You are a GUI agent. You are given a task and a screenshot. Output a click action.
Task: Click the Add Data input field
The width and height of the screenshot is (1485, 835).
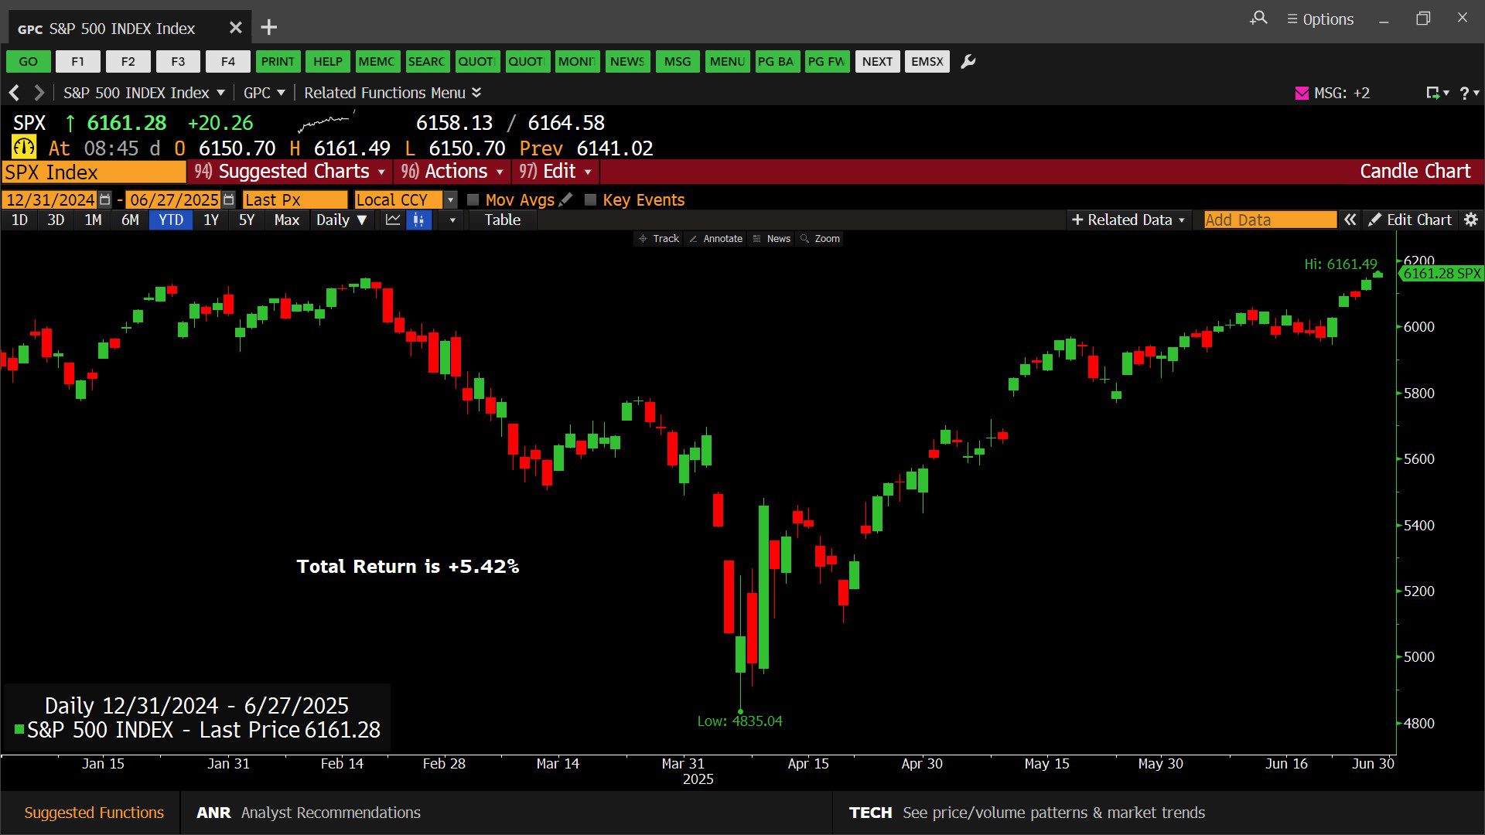[x=1269, y=220]
